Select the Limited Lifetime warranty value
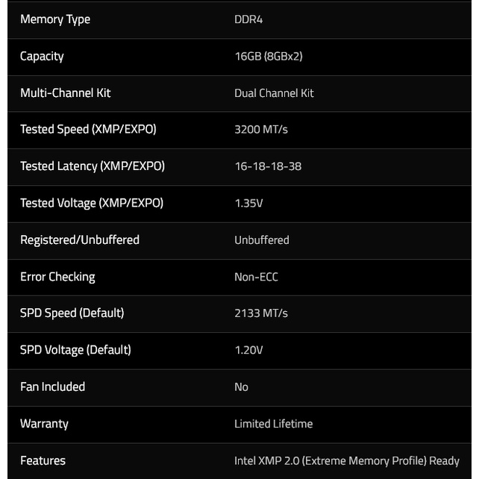 [273, 424]
